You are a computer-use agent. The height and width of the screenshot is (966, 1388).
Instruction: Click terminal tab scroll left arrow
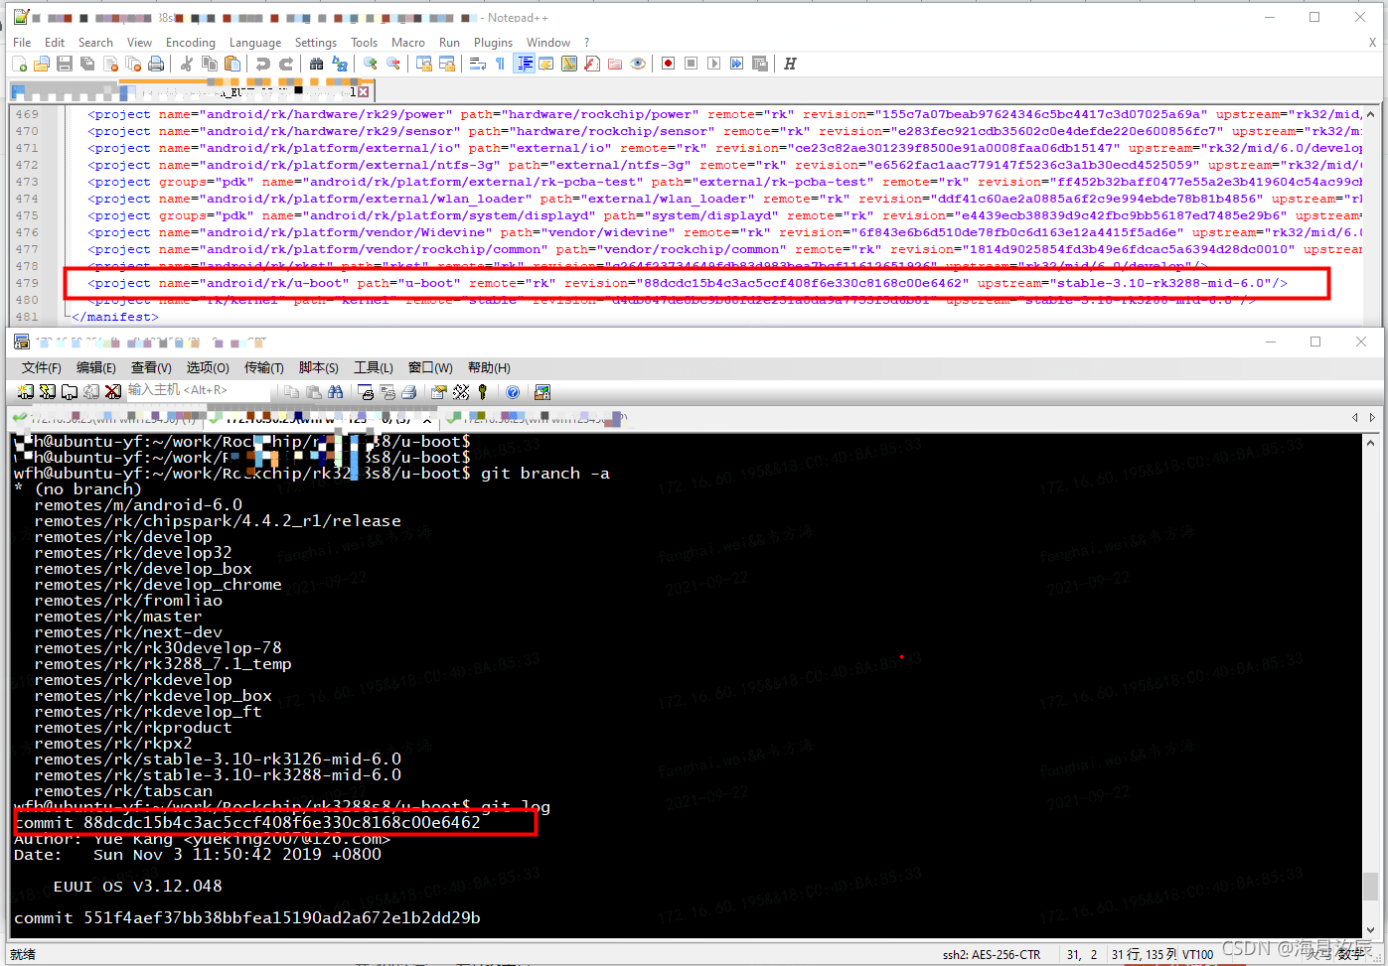tap(1355, 418)
